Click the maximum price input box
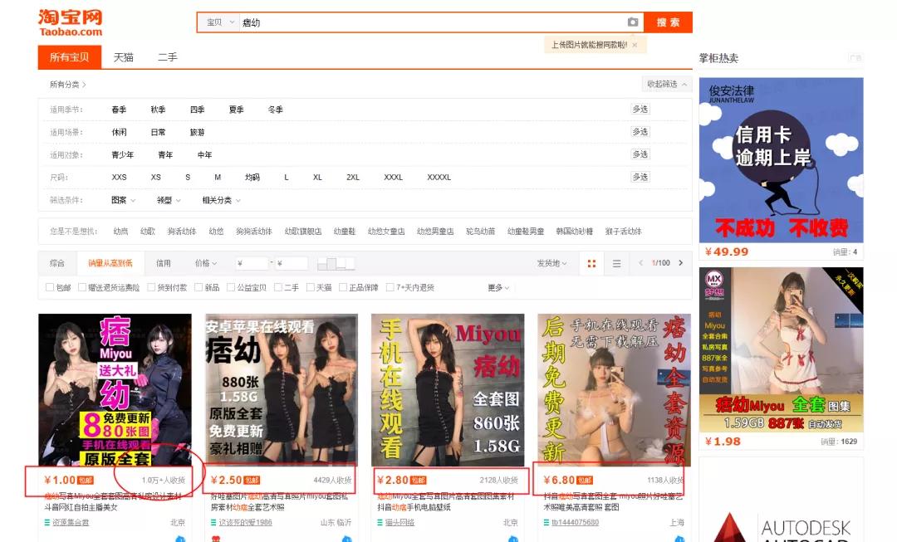Screen dimensions: 897x542 [x=292, y=263]
